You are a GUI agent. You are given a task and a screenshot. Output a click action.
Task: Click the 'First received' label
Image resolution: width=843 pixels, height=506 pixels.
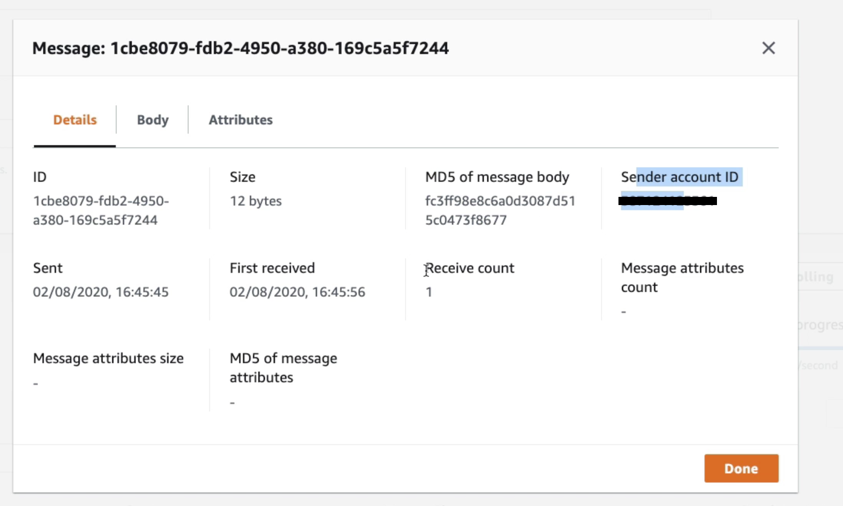pos(272,268)
